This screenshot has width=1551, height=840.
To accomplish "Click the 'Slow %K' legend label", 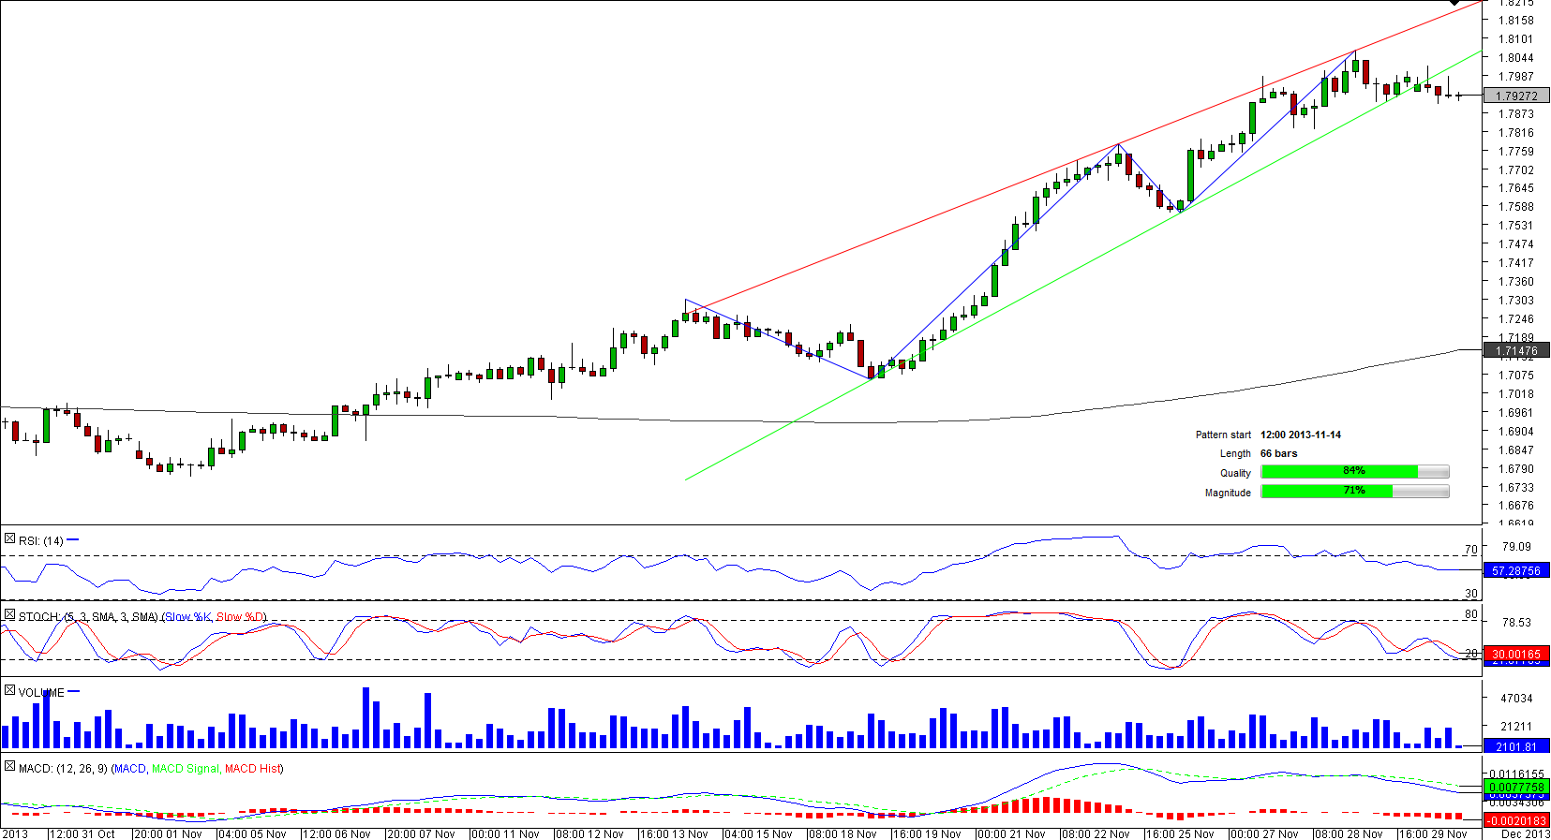I will coord(188,617).
